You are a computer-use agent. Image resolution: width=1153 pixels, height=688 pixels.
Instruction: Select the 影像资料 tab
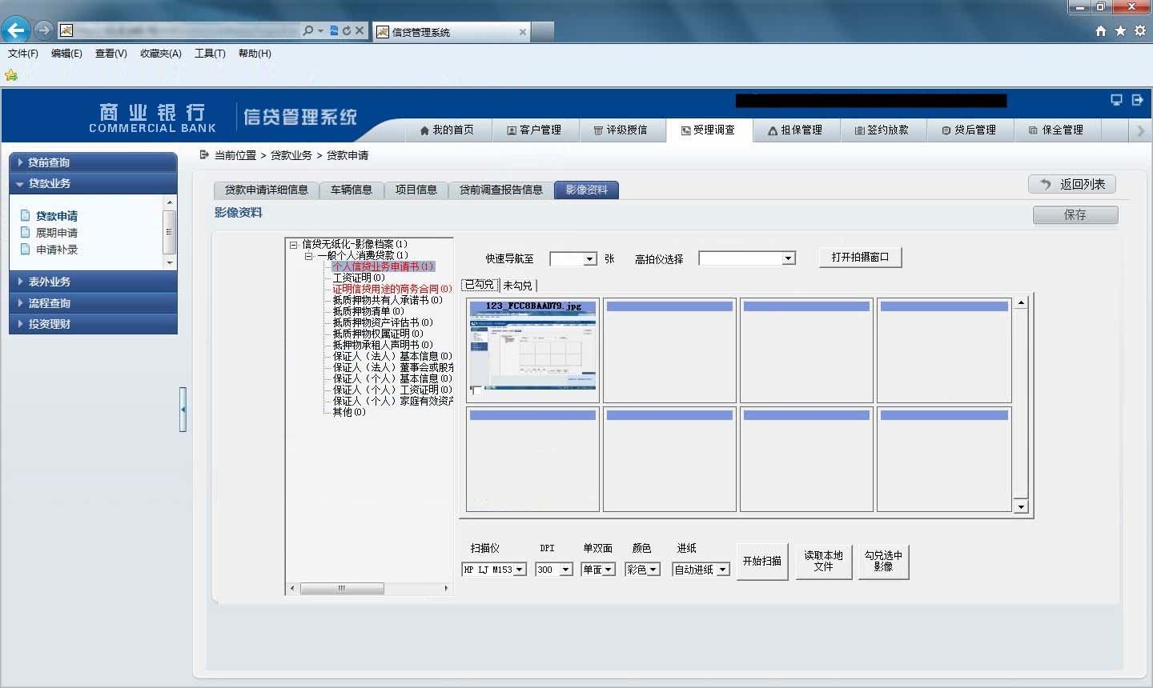point(586,190)
